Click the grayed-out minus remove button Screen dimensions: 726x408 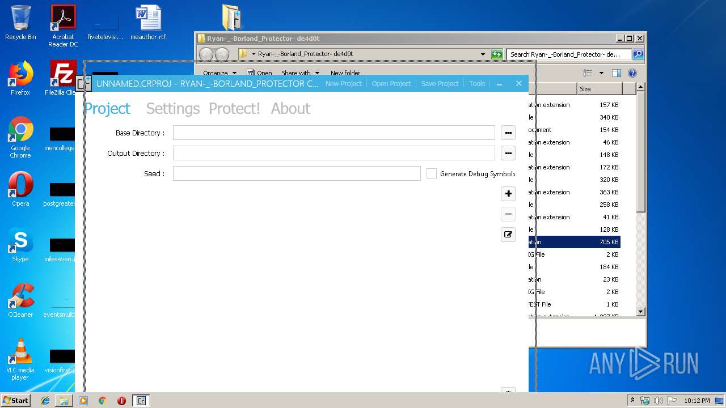click(508, 214)
